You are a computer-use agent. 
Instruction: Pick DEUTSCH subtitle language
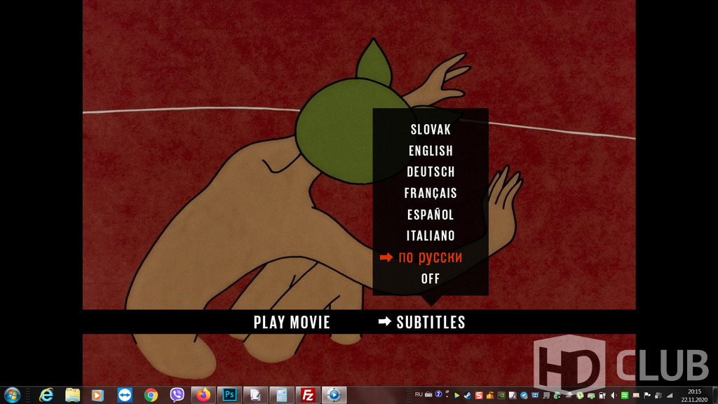[x=431, y=172]
